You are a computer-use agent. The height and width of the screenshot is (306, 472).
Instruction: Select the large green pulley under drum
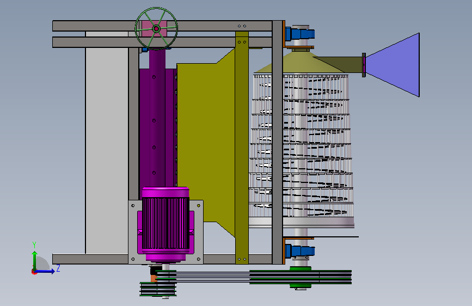pyautogui.click(x=301, y=277)
